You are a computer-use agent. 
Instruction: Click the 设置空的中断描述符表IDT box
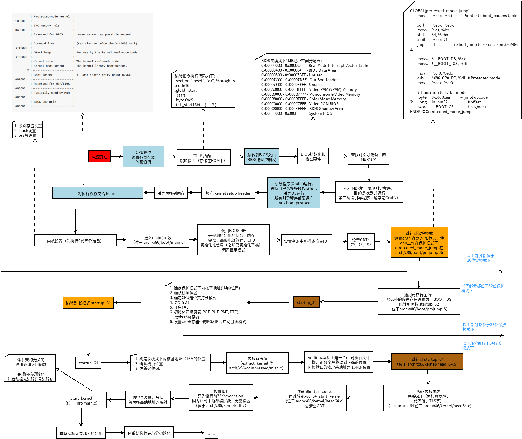pyautogui.click(x=307, y=240)
